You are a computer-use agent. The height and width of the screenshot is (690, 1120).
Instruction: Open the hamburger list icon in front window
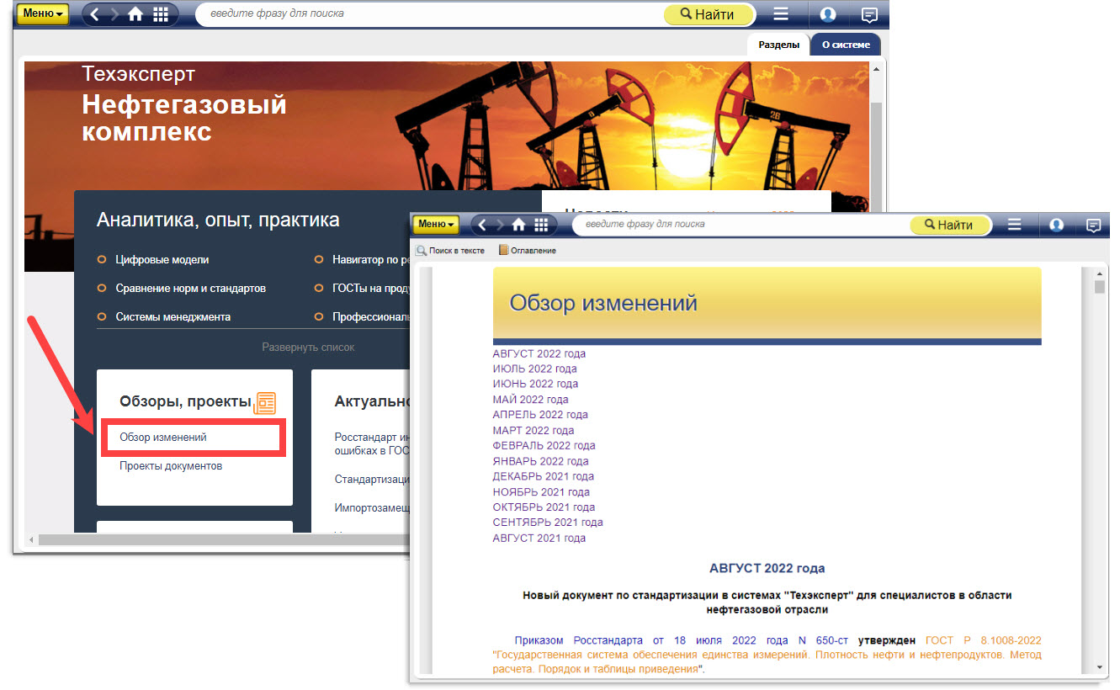[1015, 225]
